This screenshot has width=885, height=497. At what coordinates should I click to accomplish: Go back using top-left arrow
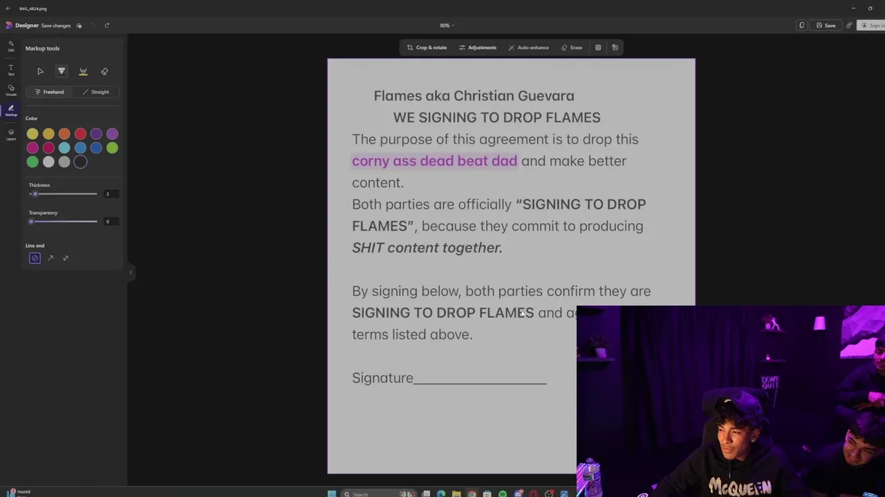[8, 8]
